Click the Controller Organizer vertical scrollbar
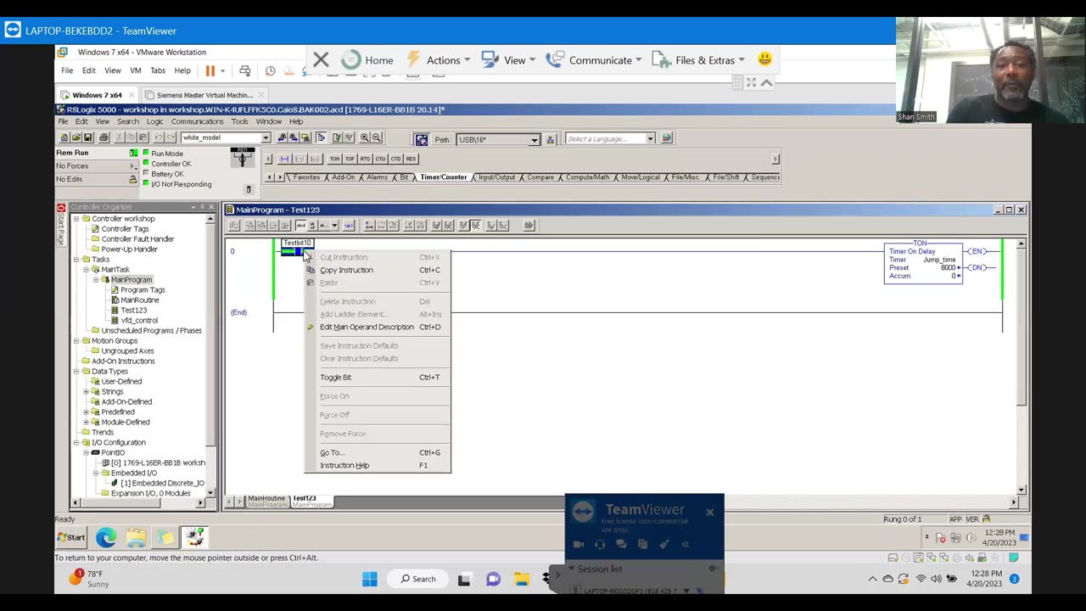This screenshot has width=1086, height=611. (x=210, y=356)
